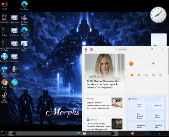
Task: Open the Defender Control desktop icon
Action: tap(4, 72)
